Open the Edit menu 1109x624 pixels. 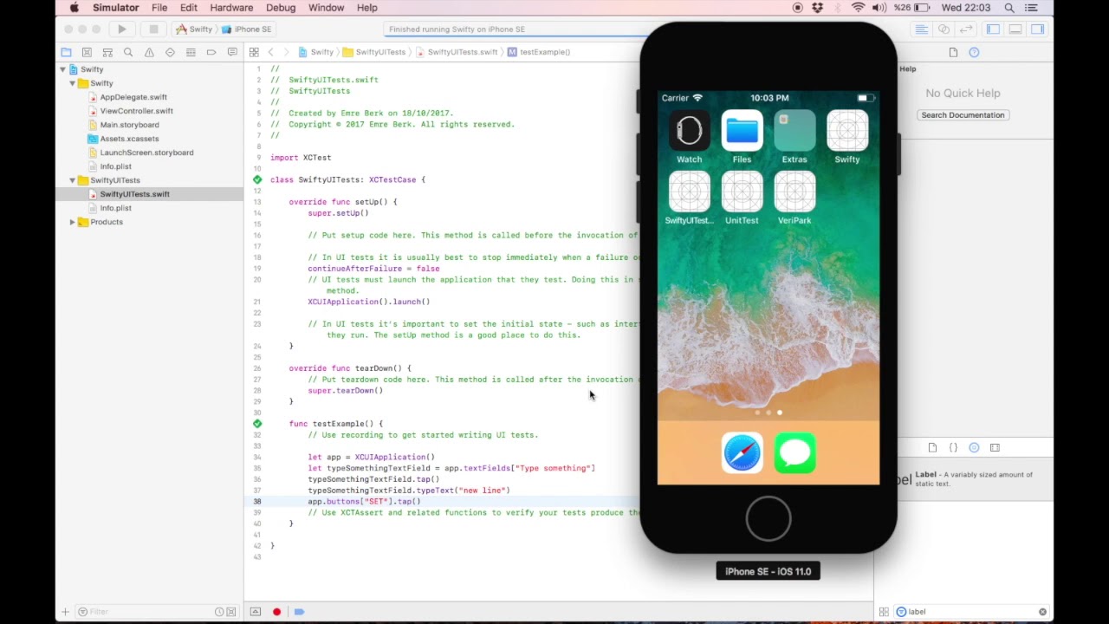(x=189, y=8)
